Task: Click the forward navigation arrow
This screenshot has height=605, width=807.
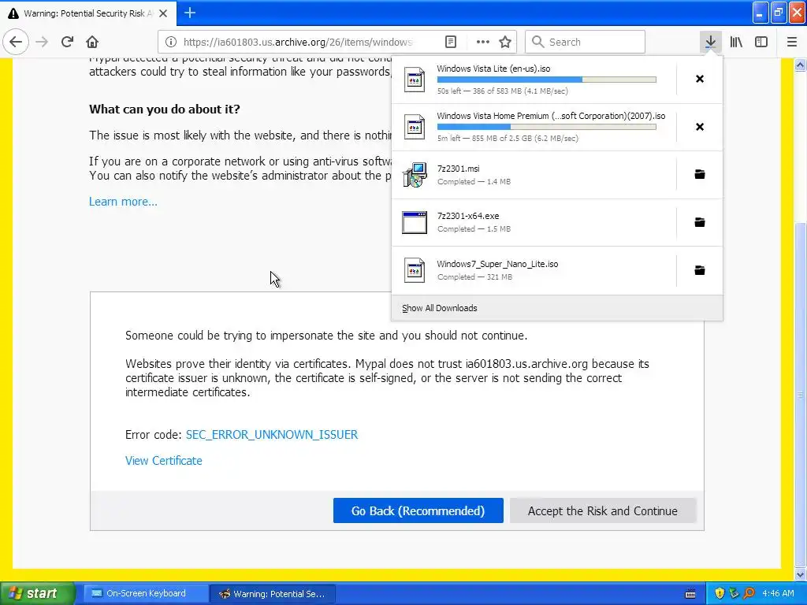Action: [x=42, y=42]
